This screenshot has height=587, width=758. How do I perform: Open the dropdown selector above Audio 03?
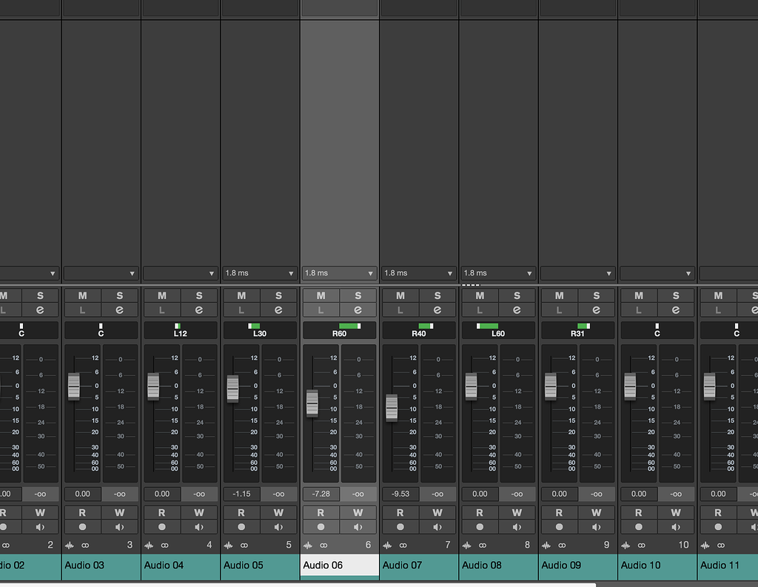point(101,273)
